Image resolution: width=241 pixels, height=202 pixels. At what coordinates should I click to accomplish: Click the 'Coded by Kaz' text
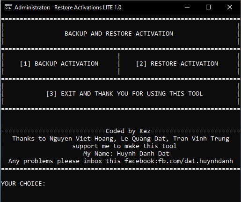coord(128,131)
